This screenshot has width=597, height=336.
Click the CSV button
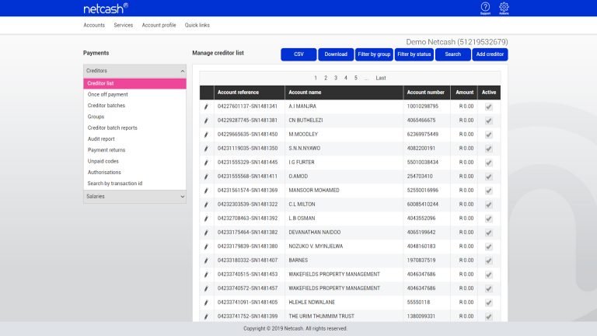pos(298,54)
